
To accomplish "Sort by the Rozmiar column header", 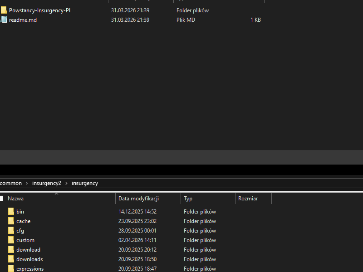I will [x=248, y=199].
